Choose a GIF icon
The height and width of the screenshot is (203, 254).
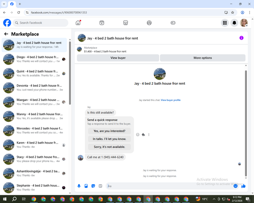100,186
